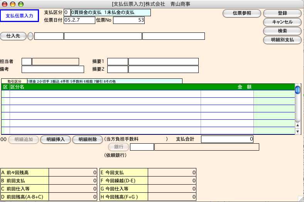Click the 検索 search button
The width and height of the screenshot is (304, 202).
pos(282,31)
